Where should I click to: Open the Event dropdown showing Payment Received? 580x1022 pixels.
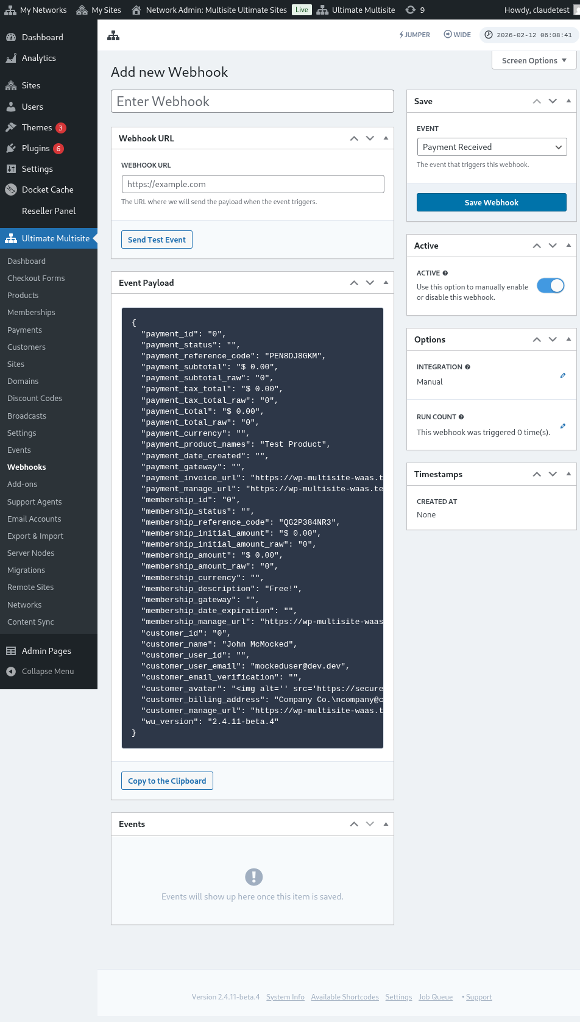492,147
